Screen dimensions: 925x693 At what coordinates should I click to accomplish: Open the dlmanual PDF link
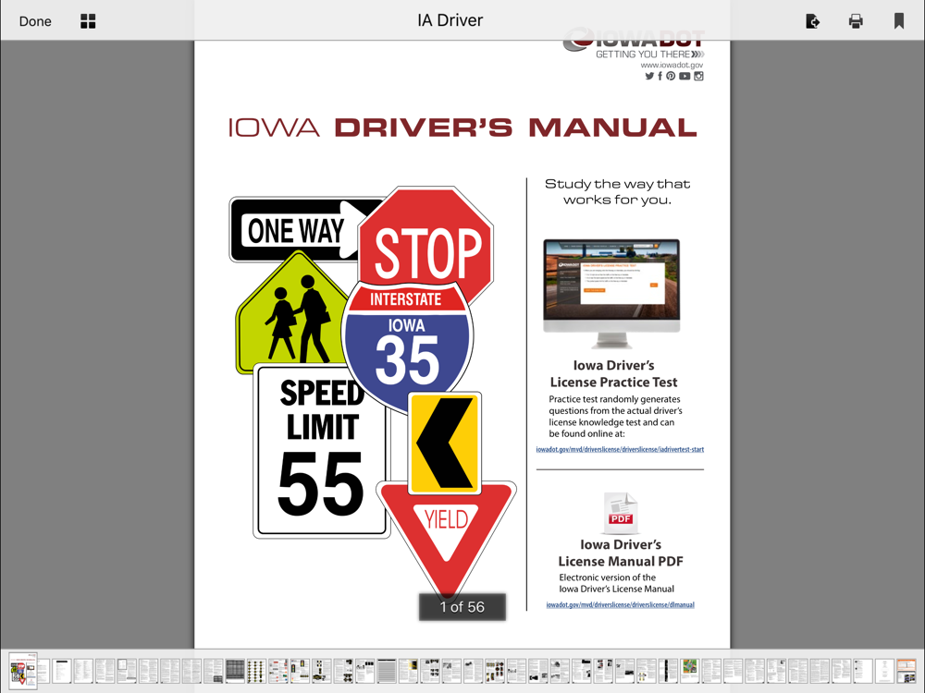coord(620,604)
